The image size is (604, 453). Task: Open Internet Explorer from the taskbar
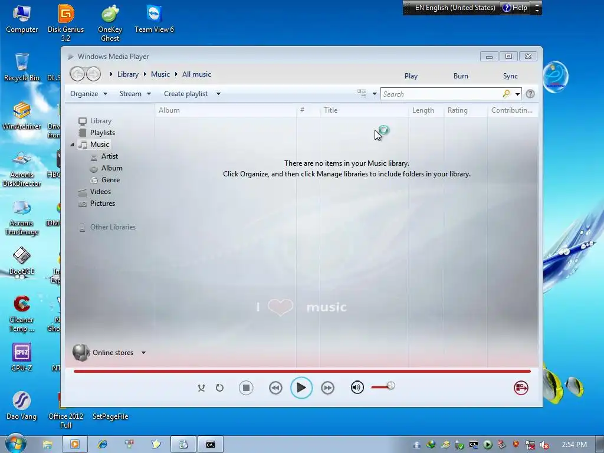click(103, 444)
